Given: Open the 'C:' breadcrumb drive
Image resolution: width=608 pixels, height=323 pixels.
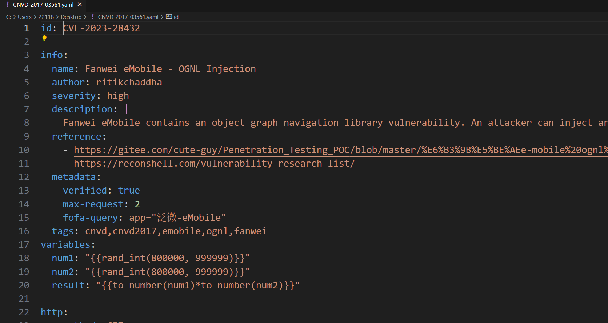Looking at the screenshot, I should (x=8, y=17).
